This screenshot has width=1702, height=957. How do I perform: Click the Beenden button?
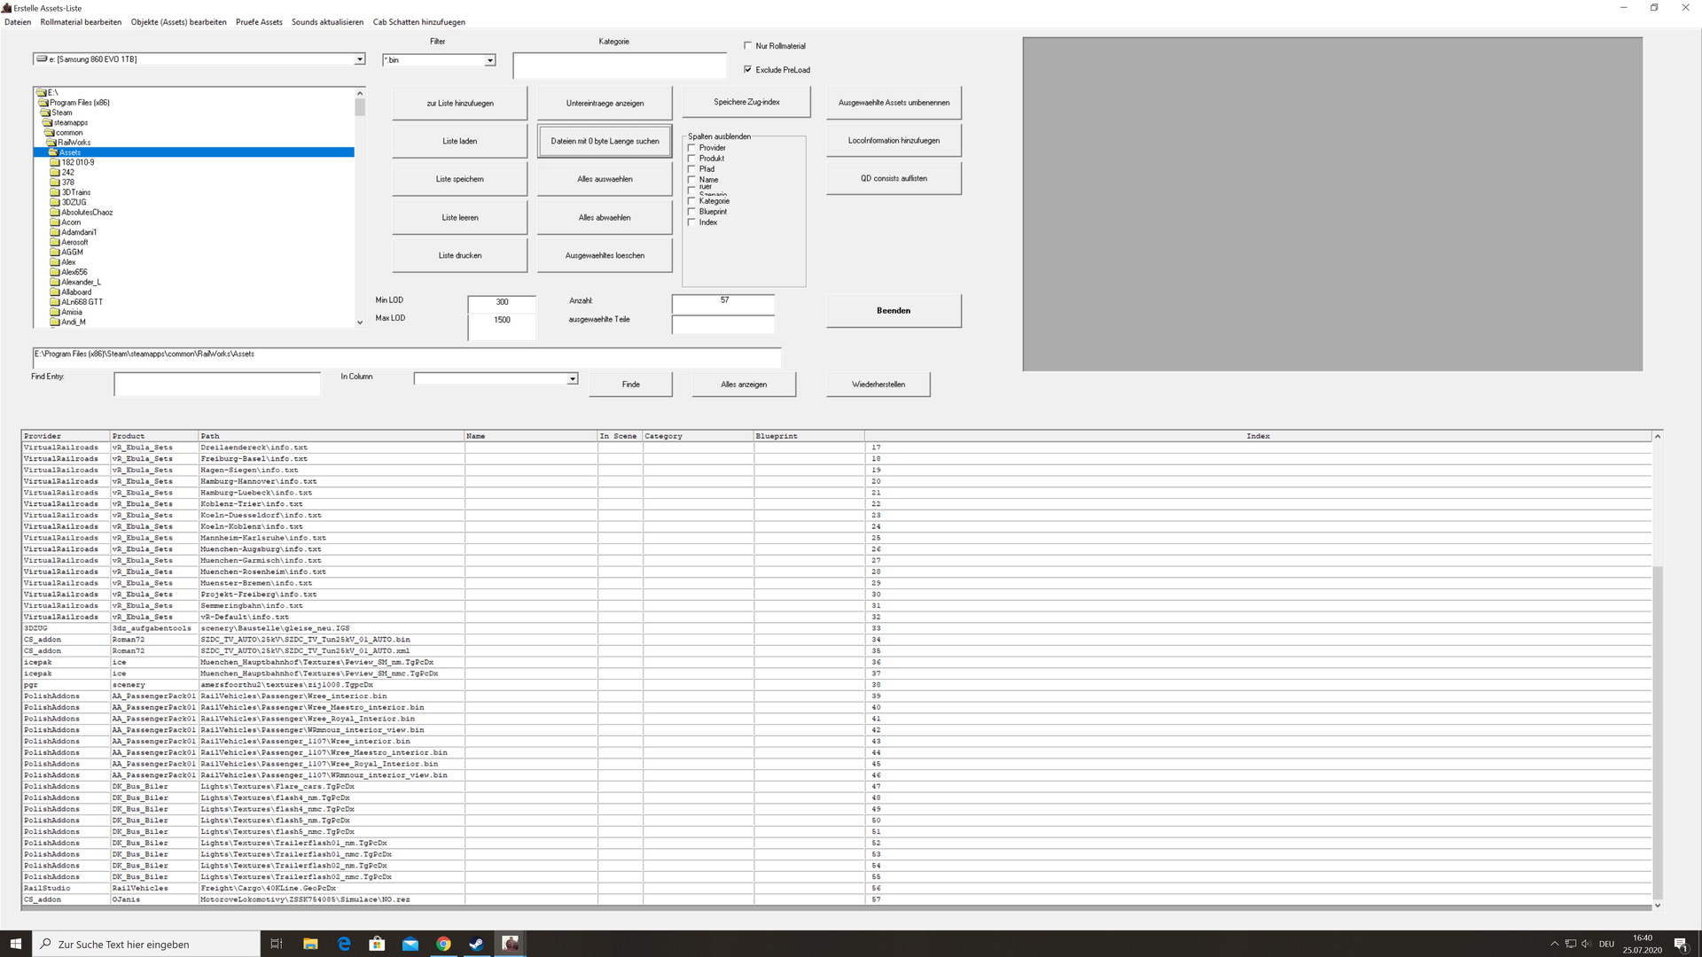(x=894, y=311)
